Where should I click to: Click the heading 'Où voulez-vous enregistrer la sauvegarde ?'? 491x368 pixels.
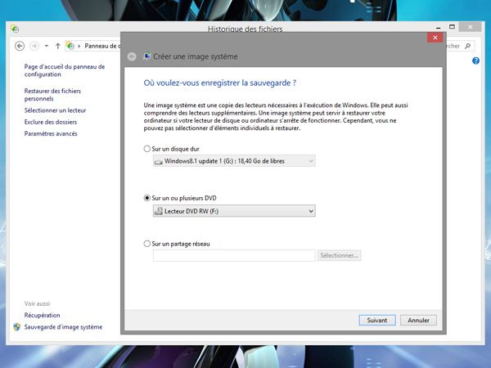click(220, 83)
